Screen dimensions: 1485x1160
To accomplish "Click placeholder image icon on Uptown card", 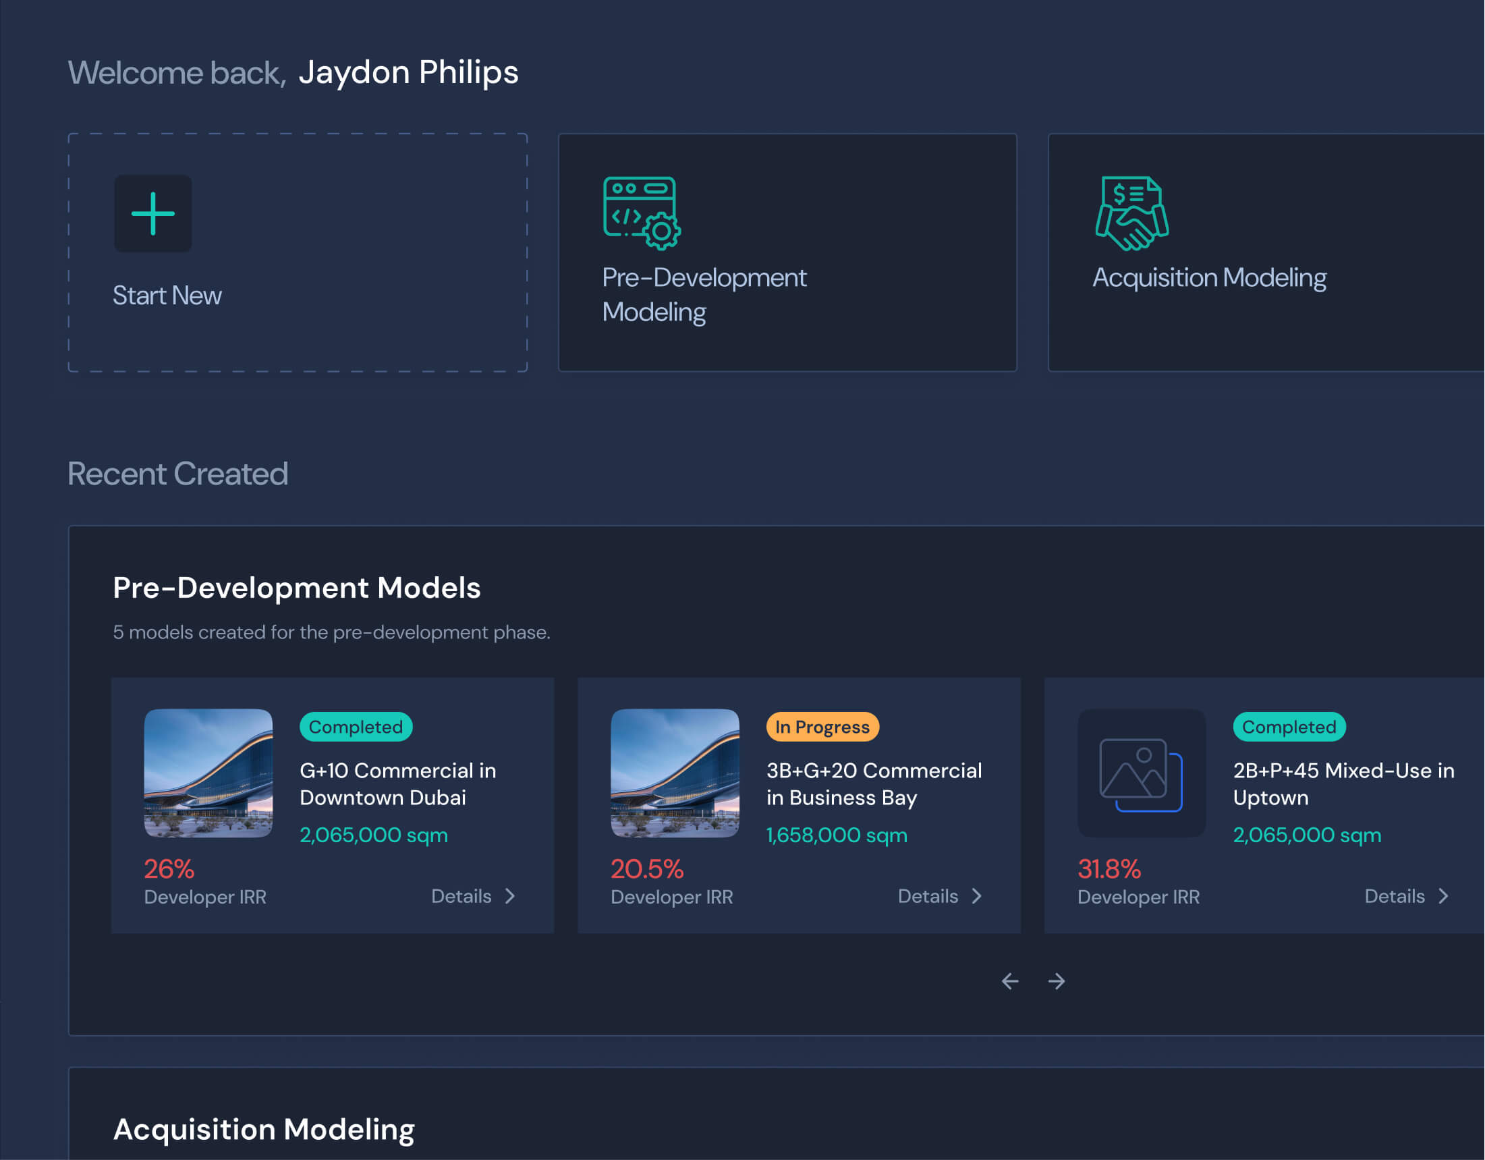I will (1141, 774).
